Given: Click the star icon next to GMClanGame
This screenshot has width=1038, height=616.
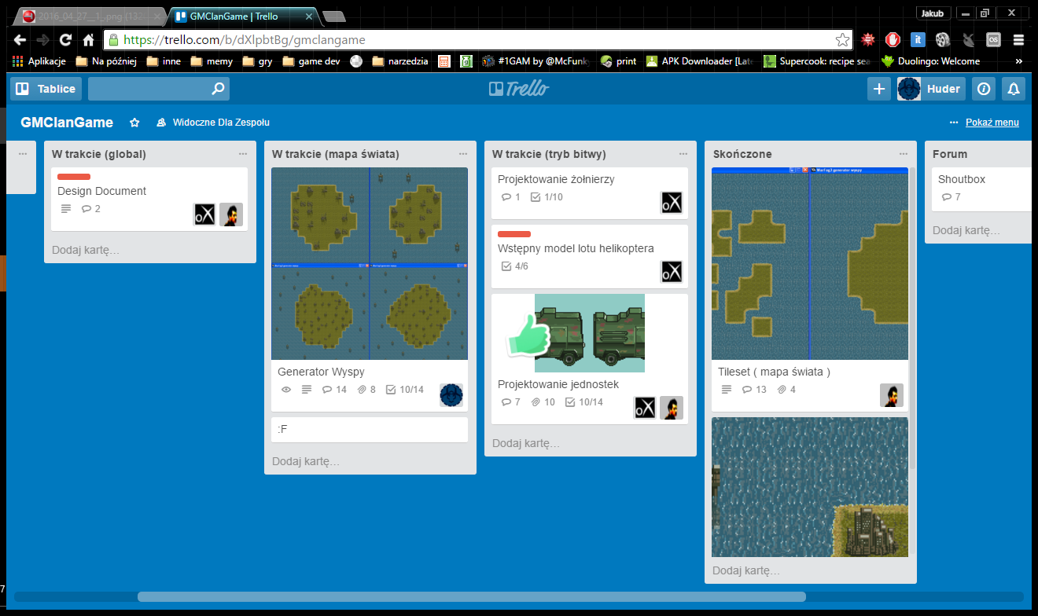Looking at the screenshot, I should (x=134, y=123).
